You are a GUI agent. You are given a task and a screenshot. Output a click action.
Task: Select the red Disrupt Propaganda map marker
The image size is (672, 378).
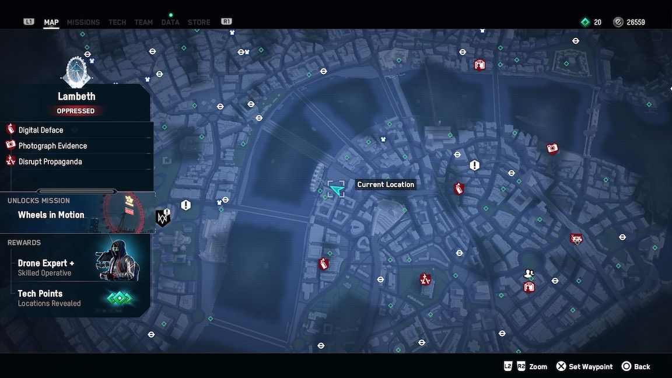[425, 279]
